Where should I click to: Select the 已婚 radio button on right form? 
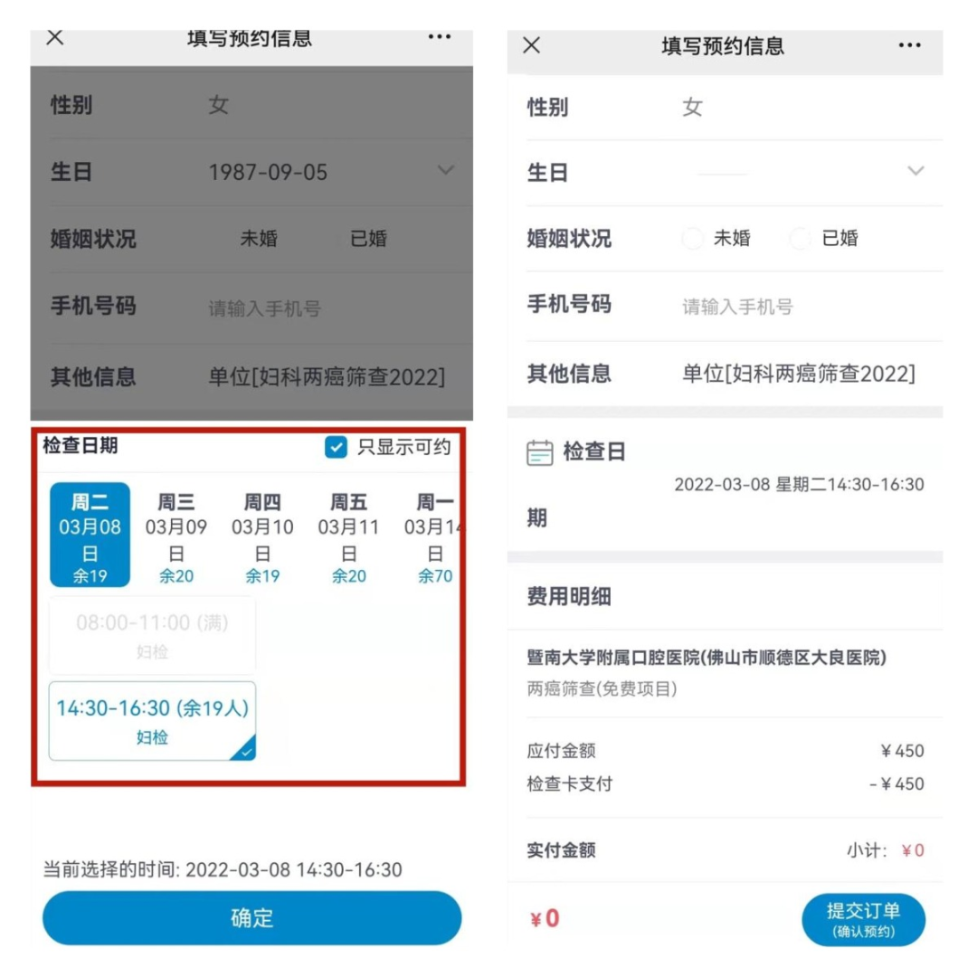800,238
